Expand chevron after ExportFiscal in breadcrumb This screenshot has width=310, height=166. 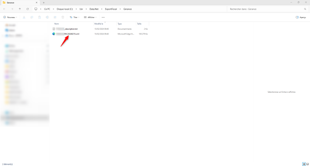[x=120, y=9]
